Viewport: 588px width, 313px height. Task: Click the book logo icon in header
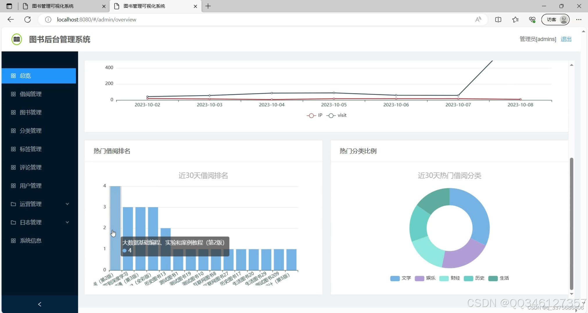(17, 39)
